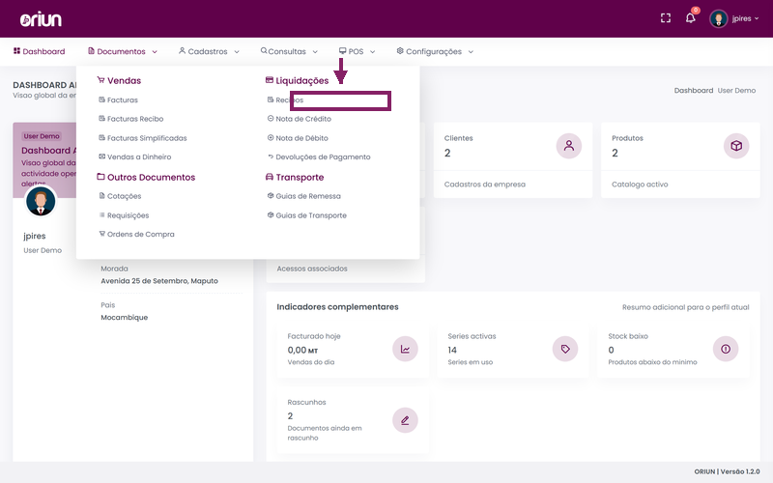Click the Facturado hoje chart icon

pos(405,349)
